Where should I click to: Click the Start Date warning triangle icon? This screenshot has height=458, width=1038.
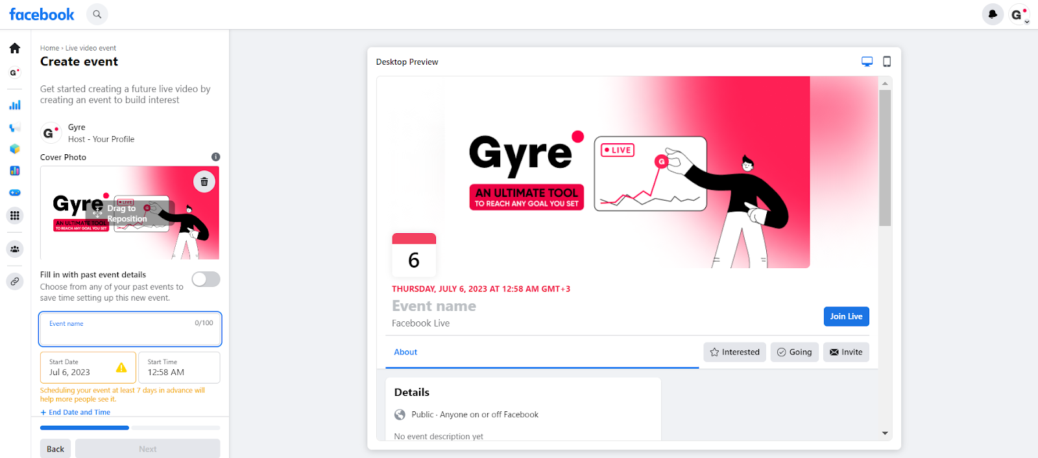pyautogui.click(x=121, y=367)
